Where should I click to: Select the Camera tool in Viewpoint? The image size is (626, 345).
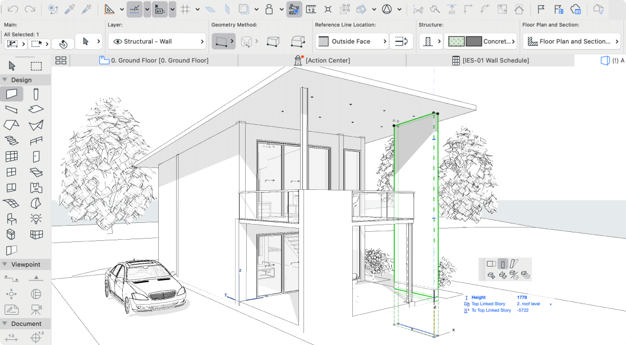pyautogui.click(x=36, y=309)
